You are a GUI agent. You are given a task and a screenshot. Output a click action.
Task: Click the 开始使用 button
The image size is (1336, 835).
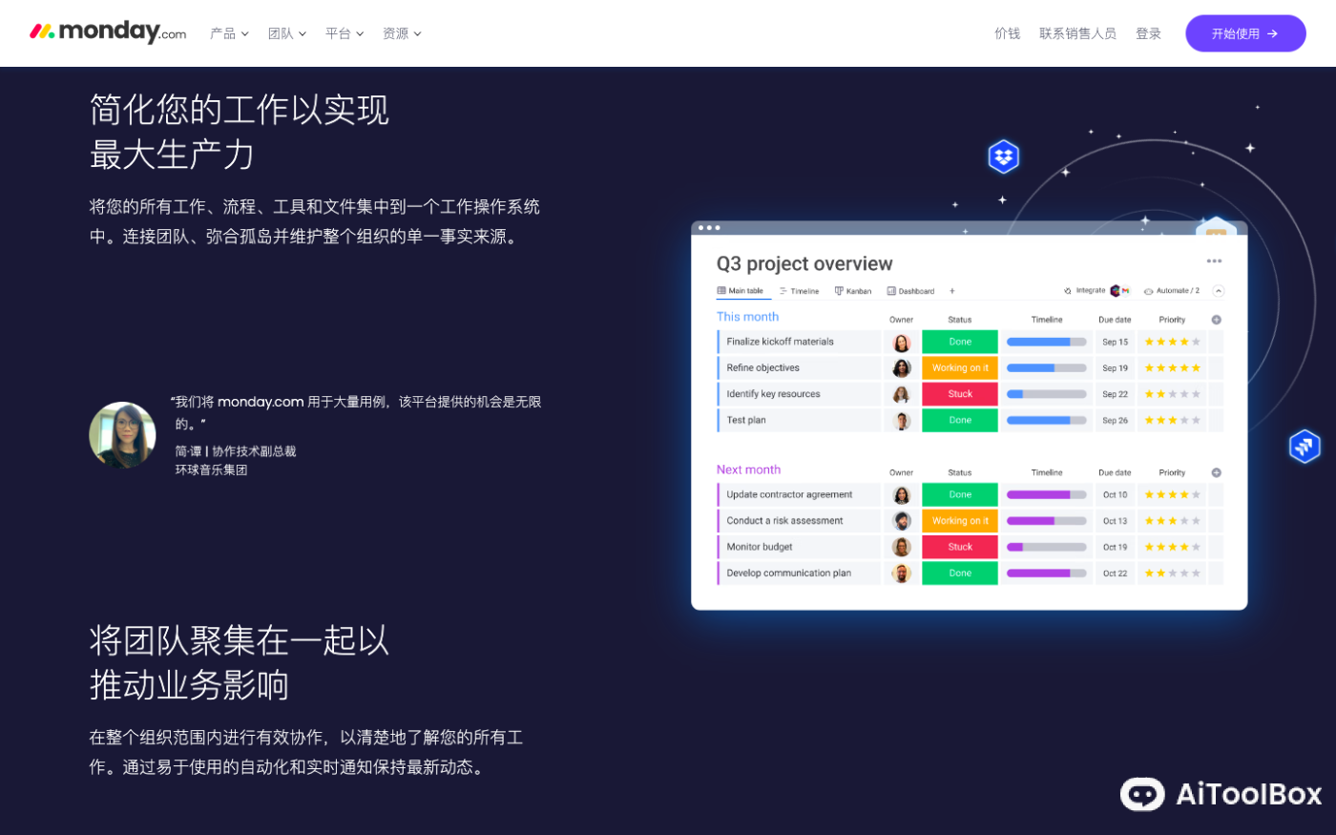coord(1244,33)
